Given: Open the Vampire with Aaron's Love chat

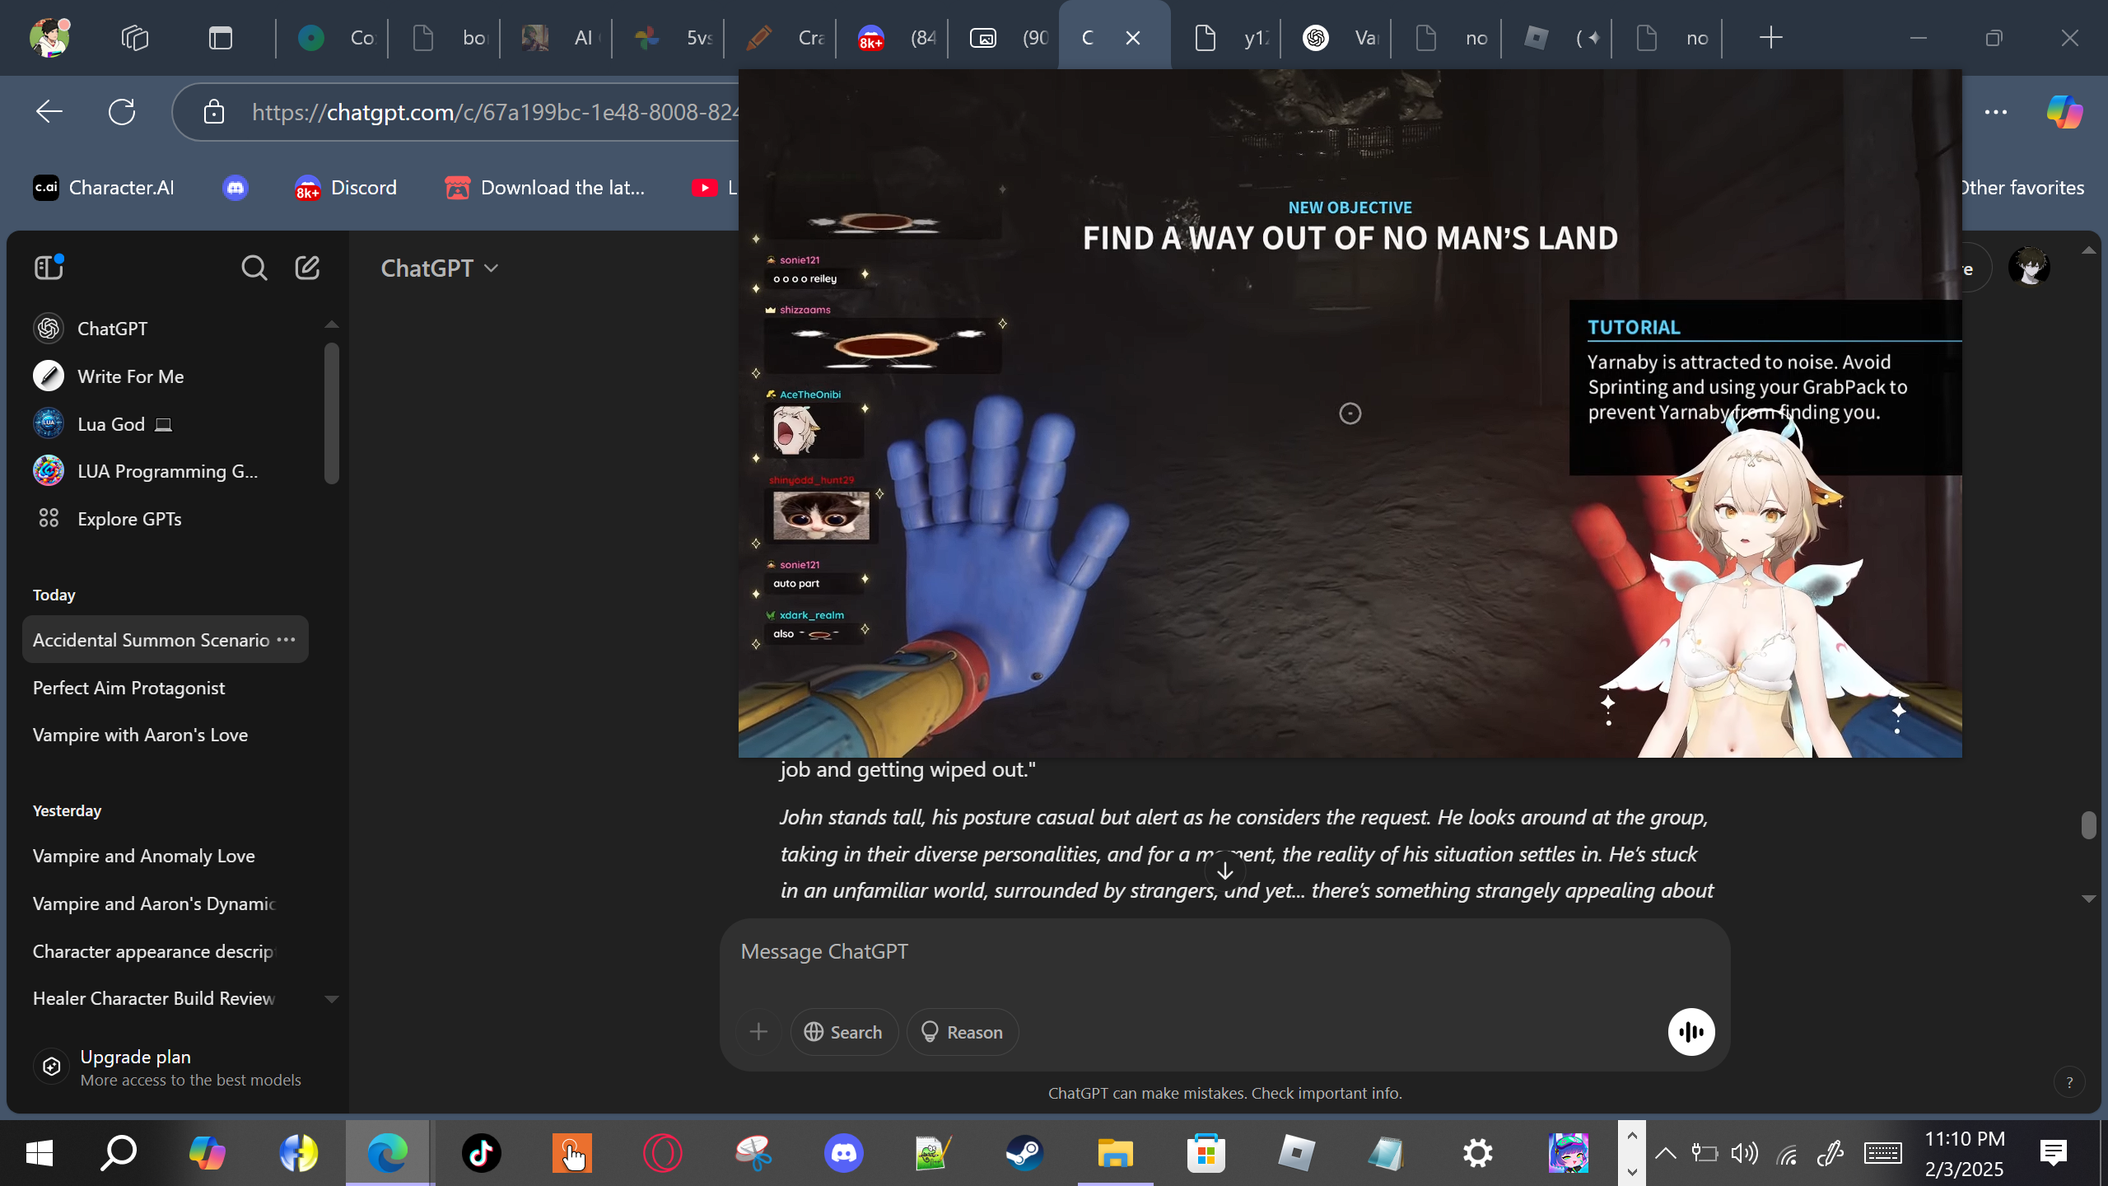Looking at the screenshot, I should pyautogui.click(x=165, y=735).
